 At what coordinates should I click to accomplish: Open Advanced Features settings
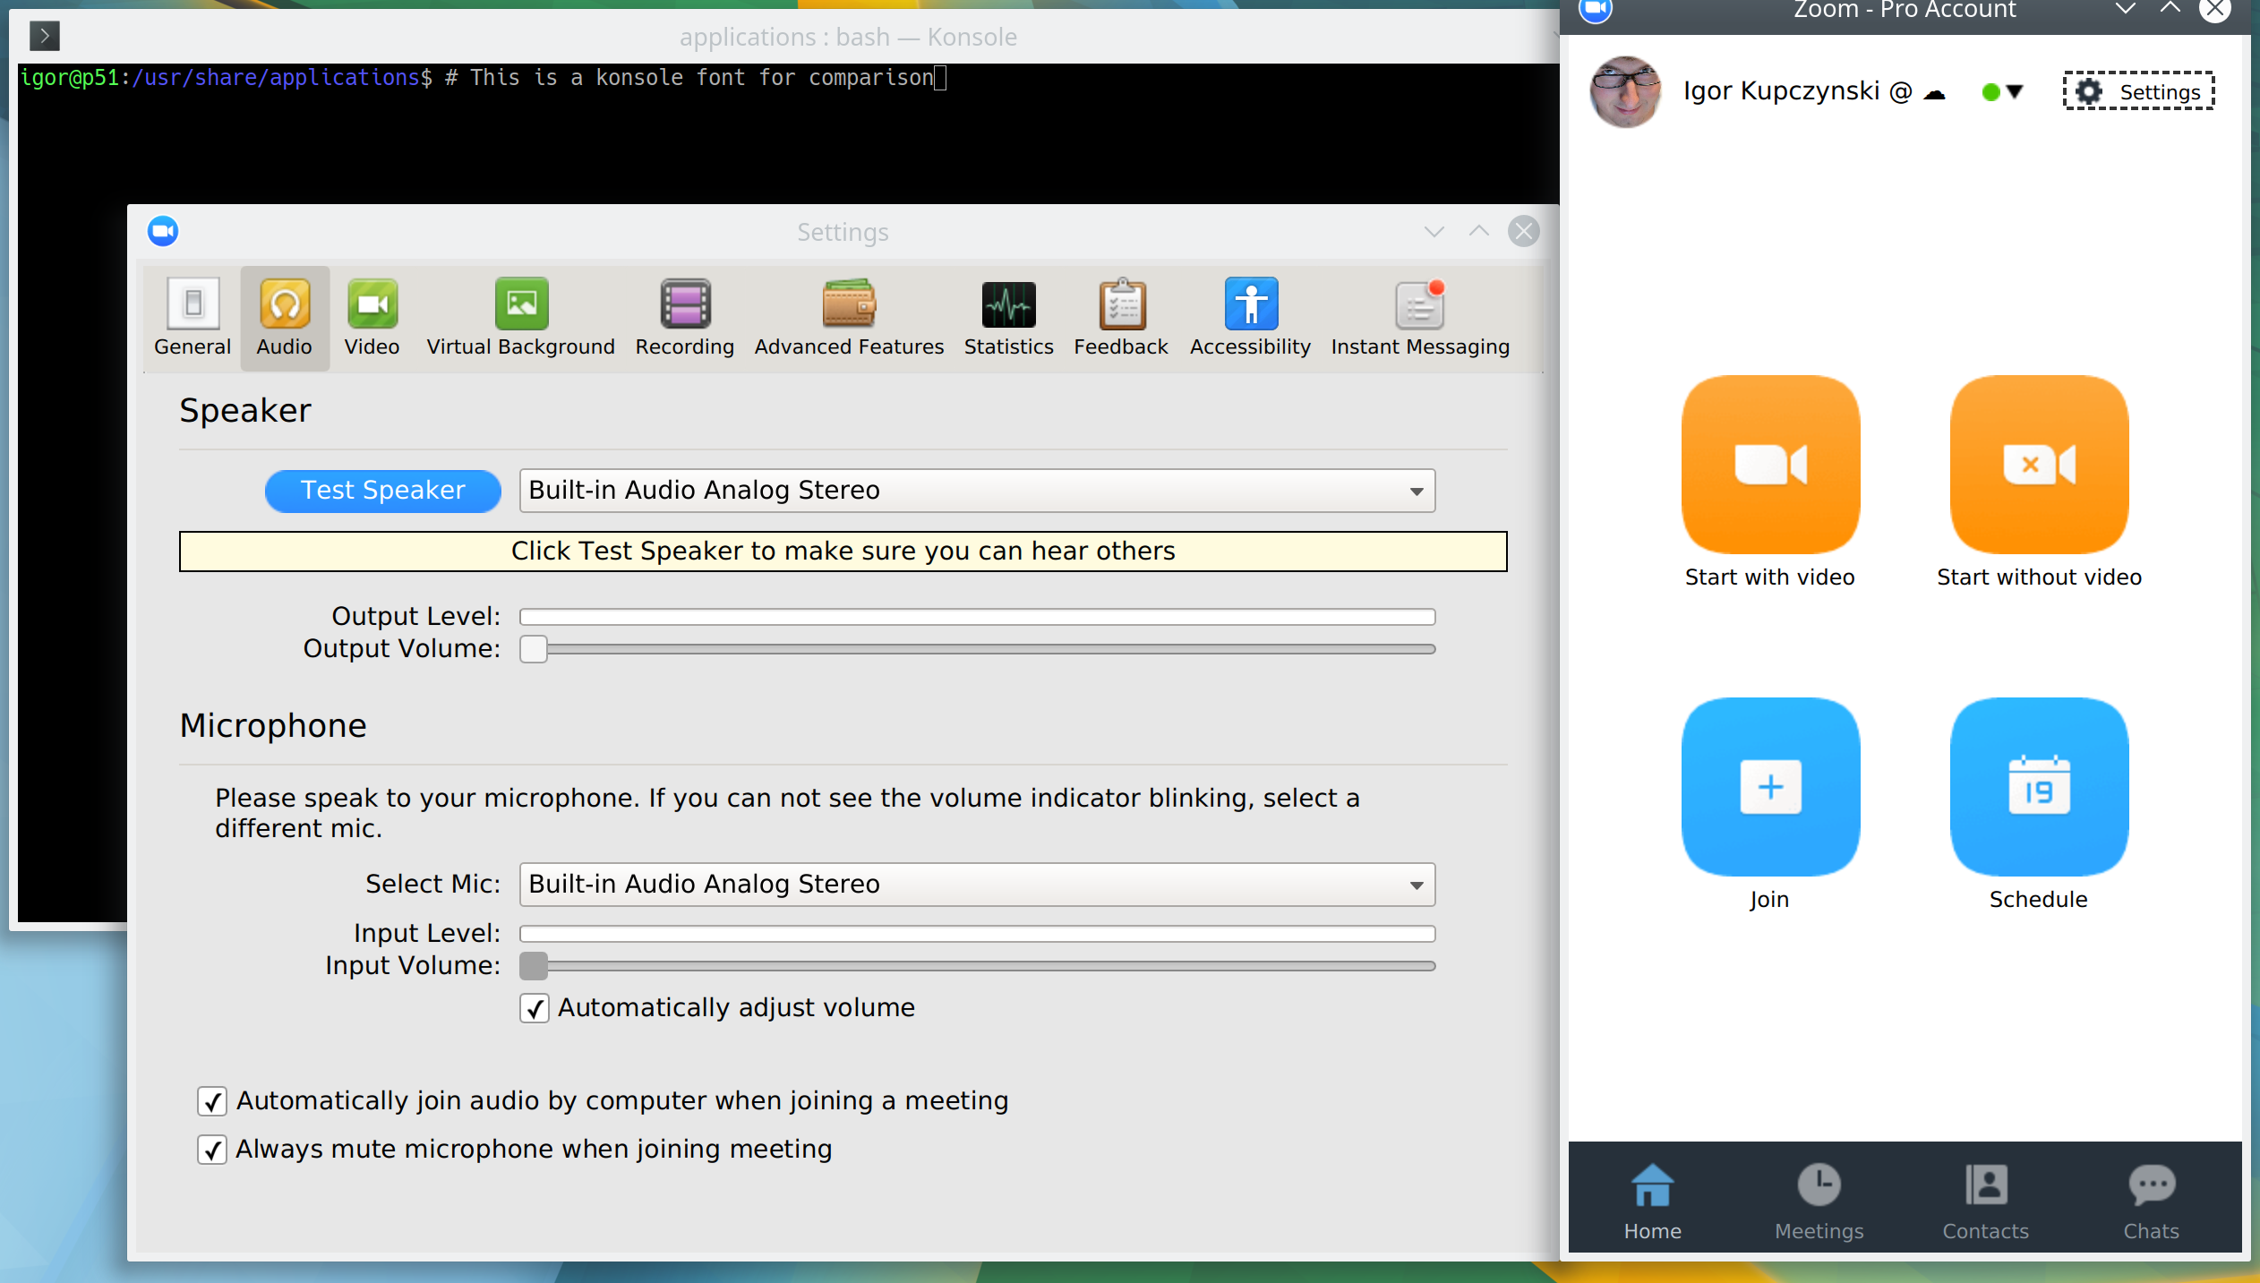pos(849,318)
